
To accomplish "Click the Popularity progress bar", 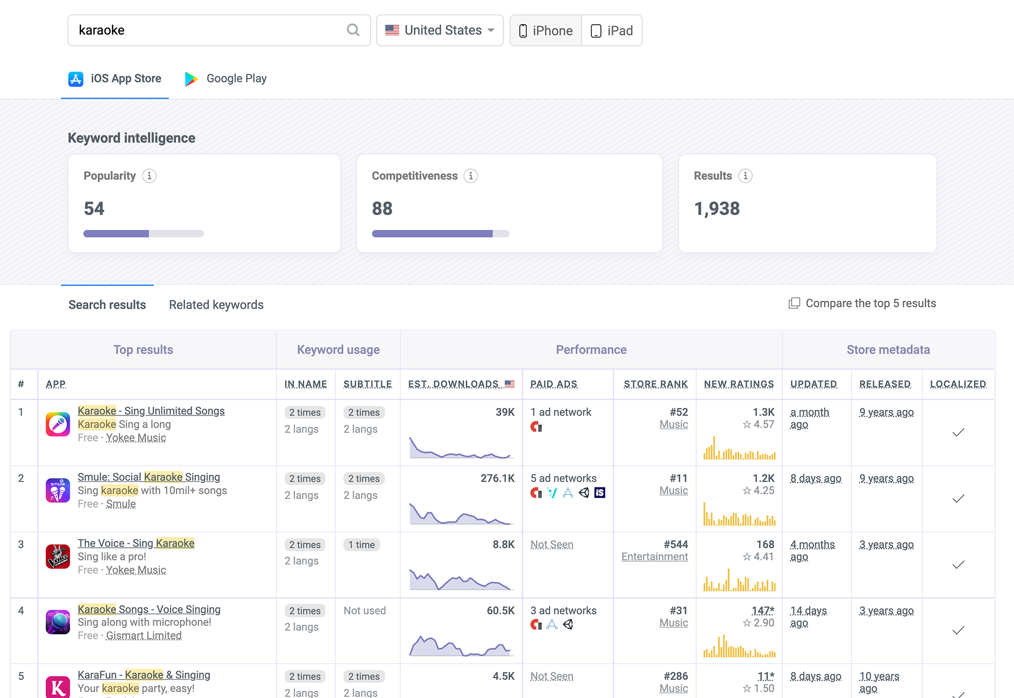I will click(143, 234).
